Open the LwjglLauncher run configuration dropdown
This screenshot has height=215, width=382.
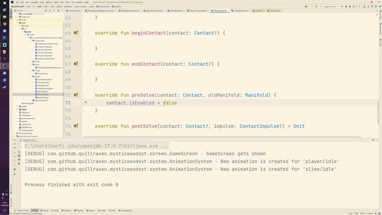pos(329,7)
